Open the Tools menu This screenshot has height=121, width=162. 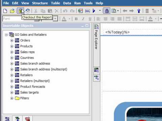[88, 3]
